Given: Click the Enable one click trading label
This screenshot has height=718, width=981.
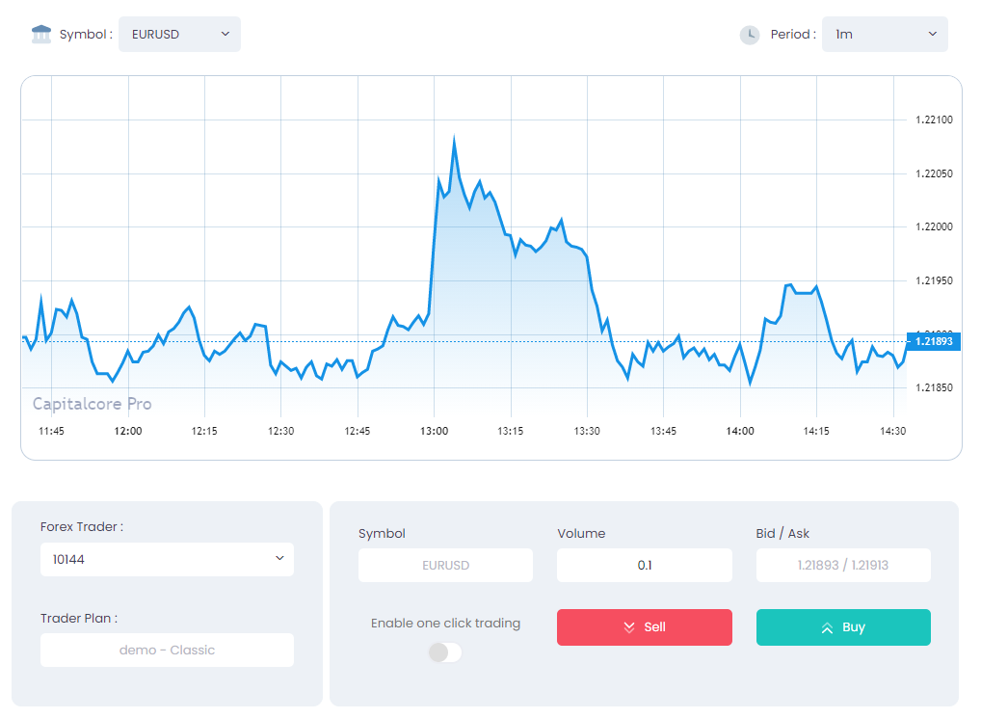Looking at the screenshot, I should tap(445, 623).
